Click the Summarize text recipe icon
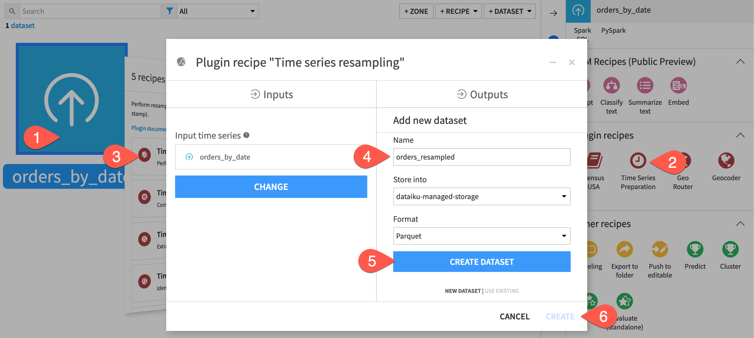This screenshot has height=338, width=754. [645, 86]
